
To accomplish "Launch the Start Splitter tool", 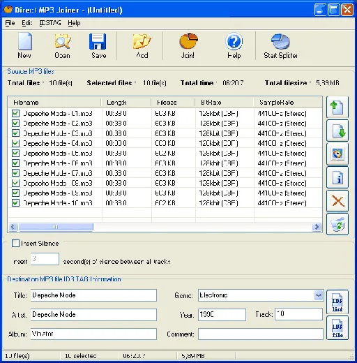I will tap(280, 45).
